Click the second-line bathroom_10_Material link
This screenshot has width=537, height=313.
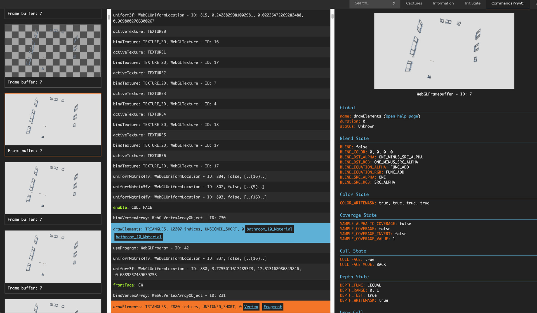tap(138, 237)
